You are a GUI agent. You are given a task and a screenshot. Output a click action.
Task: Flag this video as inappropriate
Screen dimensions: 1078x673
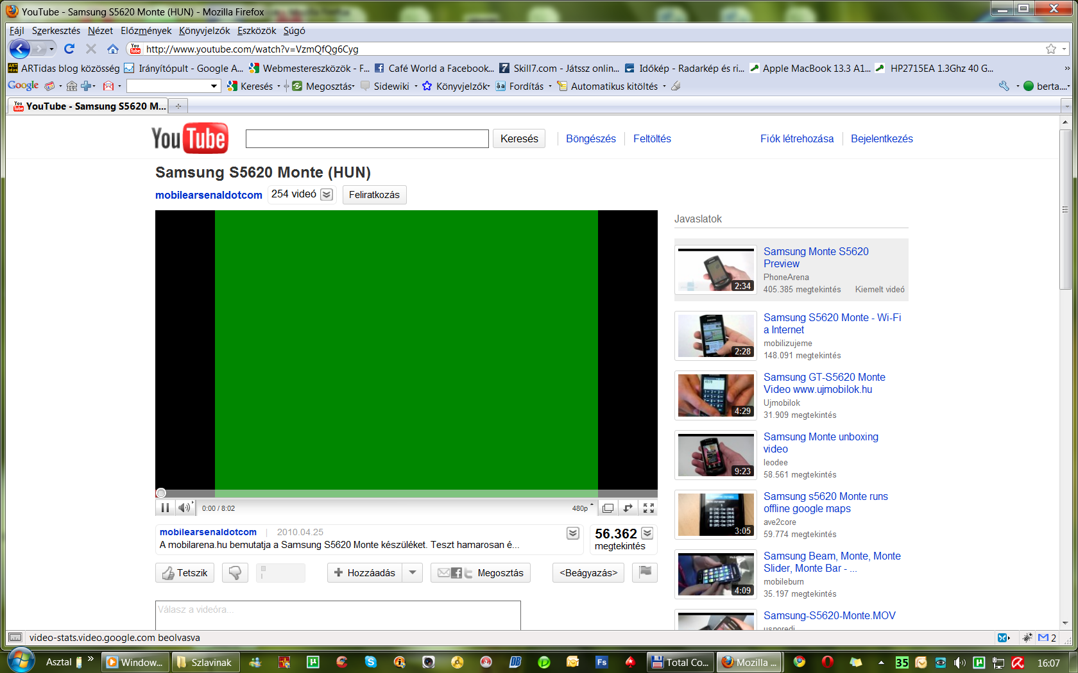(645, 572)
